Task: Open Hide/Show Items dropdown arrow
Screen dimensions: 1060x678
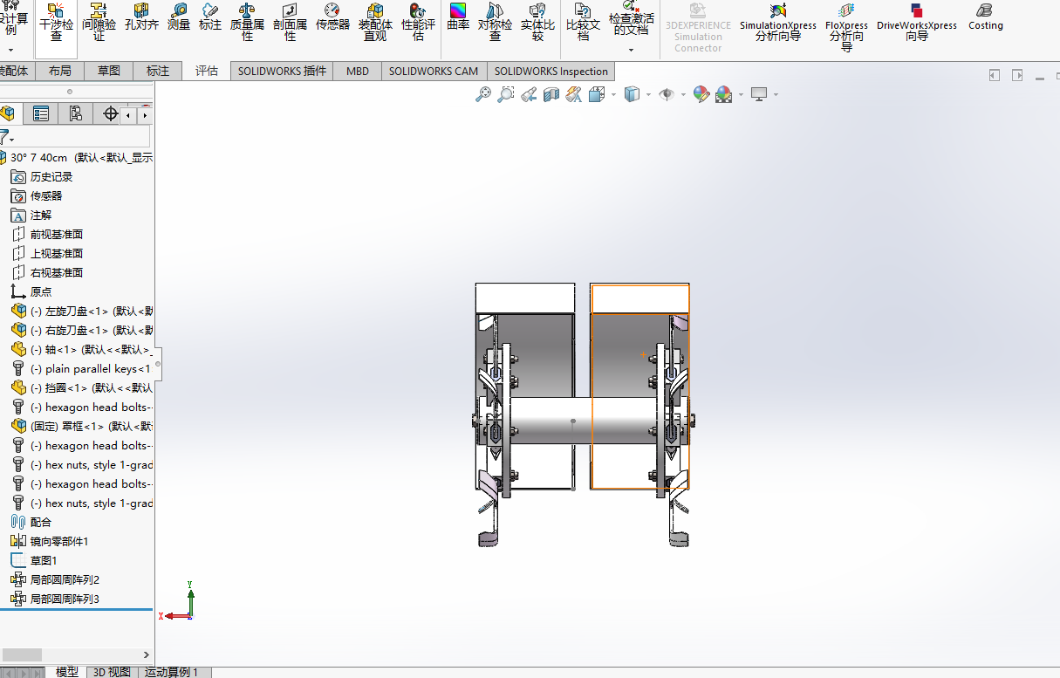Action: coord(684,94)
